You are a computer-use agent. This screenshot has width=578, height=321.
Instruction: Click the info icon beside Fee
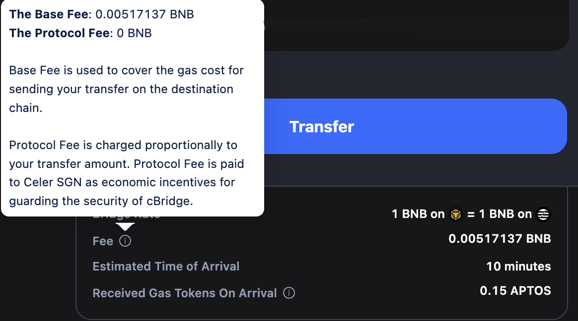tap(126, 241)
